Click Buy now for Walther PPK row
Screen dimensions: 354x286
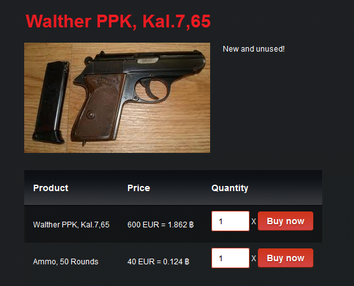(x=285, y=221)
